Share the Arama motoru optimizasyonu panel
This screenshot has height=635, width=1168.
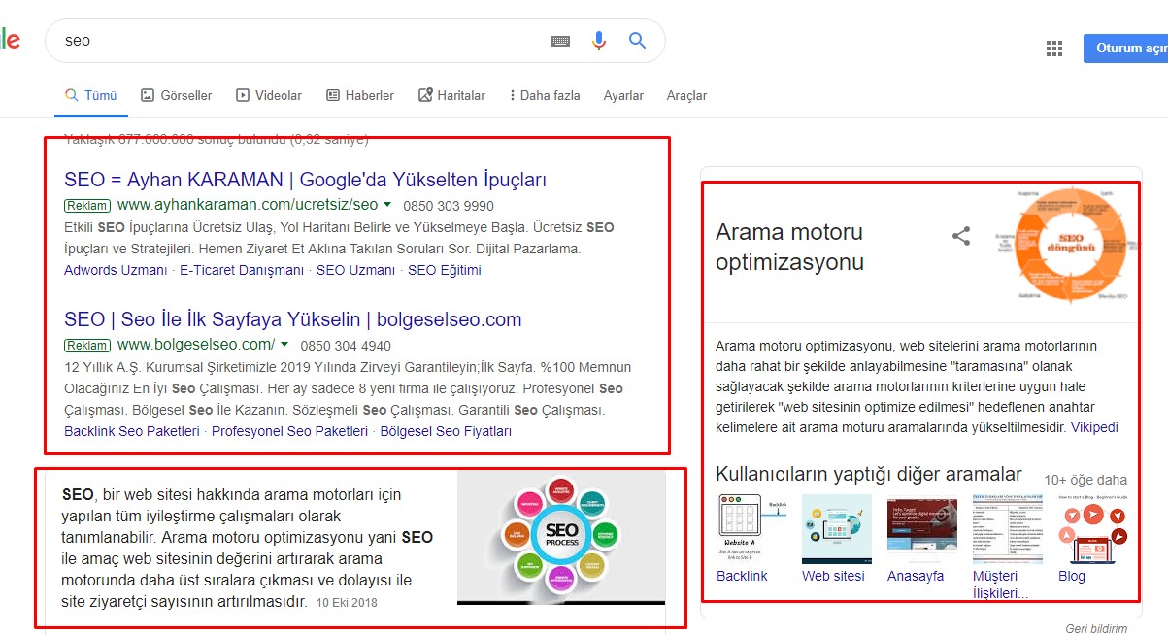(x=961, y=236)
